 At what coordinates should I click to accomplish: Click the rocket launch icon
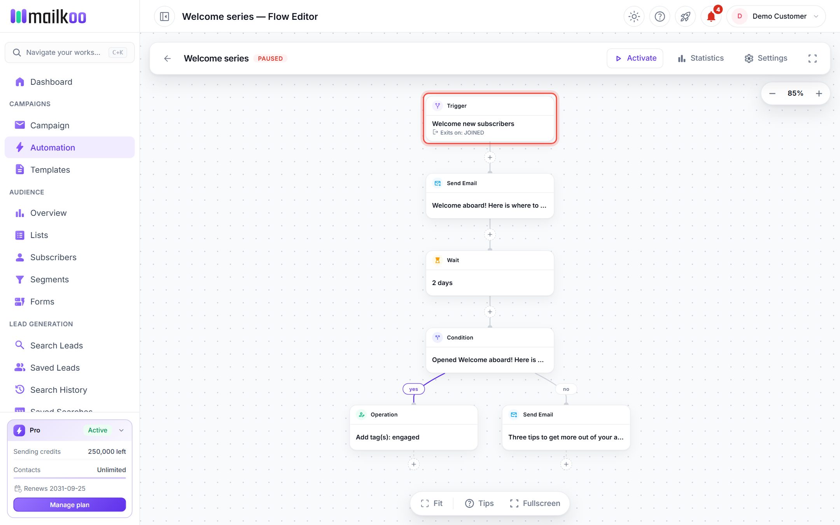685,16
